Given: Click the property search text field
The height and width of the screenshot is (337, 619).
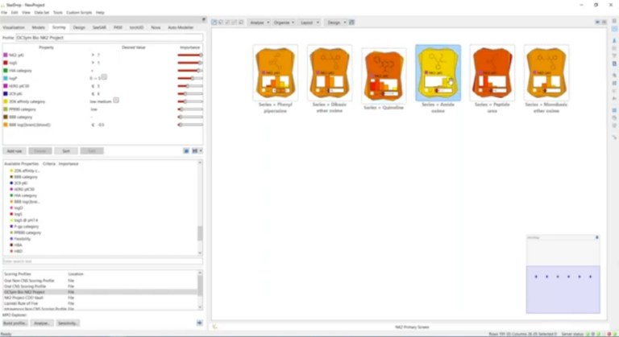Looking at the screenshot, I should click(x=102, y=261).
